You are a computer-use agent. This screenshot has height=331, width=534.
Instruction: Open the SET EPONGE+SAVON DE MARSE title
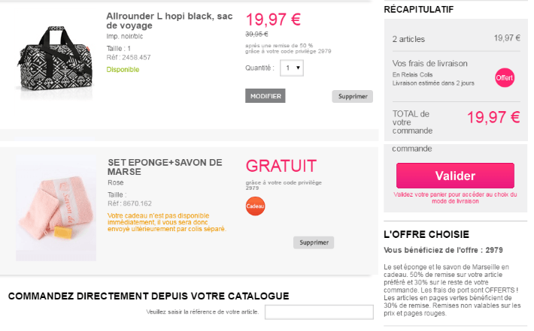(x=165, y=167)
